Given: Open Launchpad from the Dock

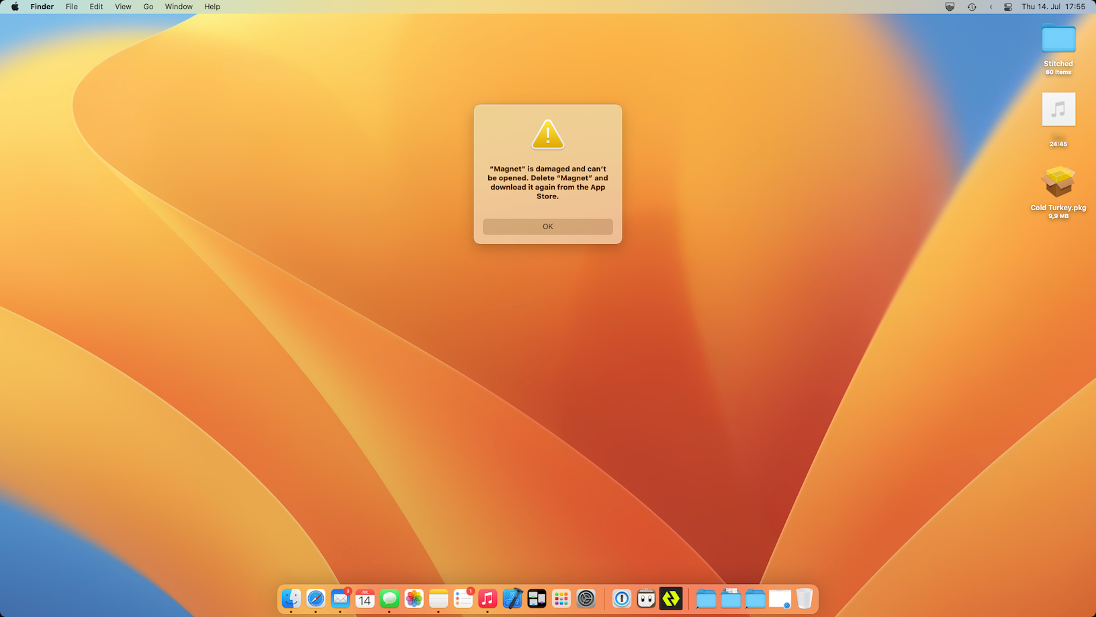Looking at the screenshot, I should pos(561,598).
